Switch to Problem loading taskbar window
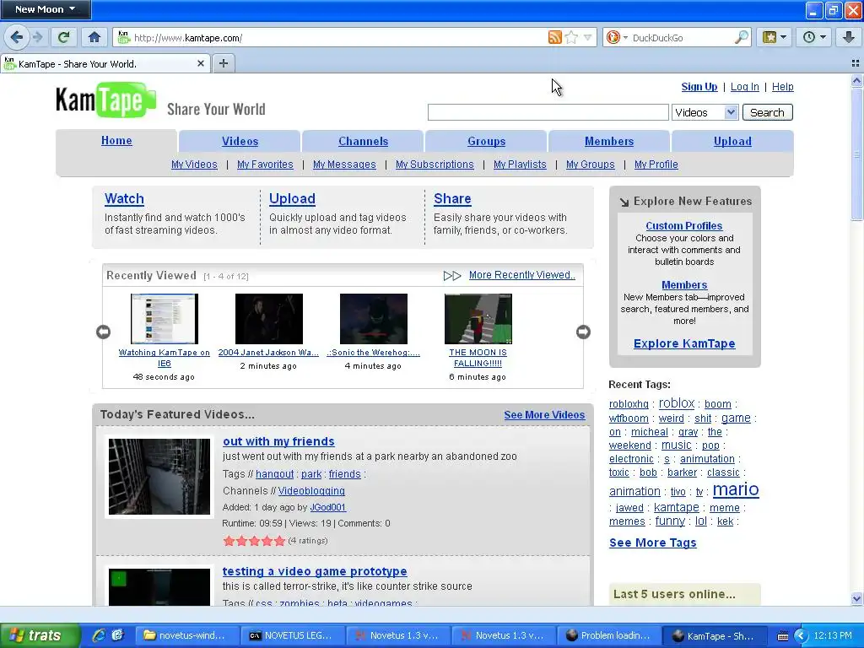The width and height of the screenshot is (864, 648). coord(609,635)
